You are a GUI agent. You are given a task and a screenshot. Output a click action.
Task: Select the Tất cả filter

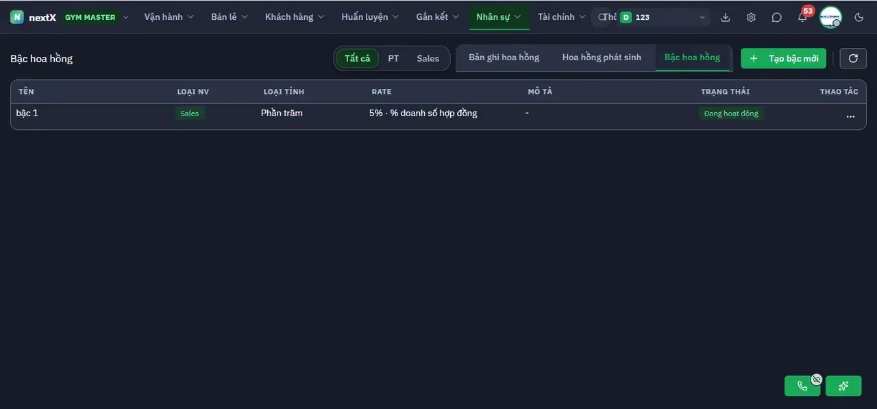[357, 58]
